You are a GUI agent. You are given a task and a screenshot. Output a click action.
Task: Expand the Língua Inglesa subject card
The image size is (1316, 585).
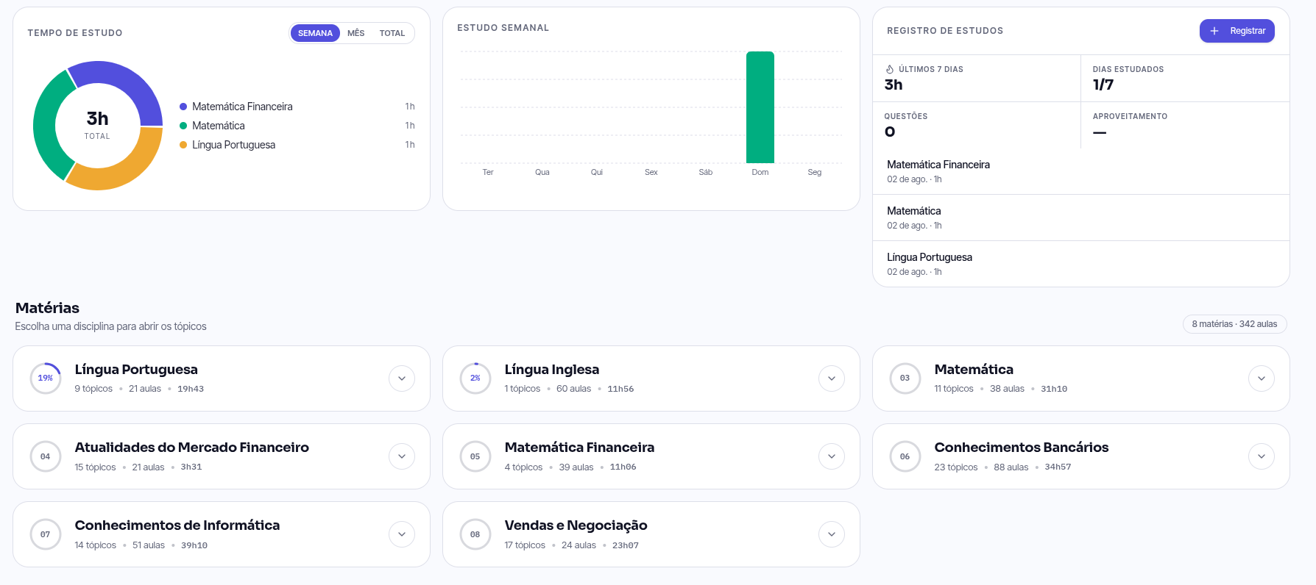(832, 378)
